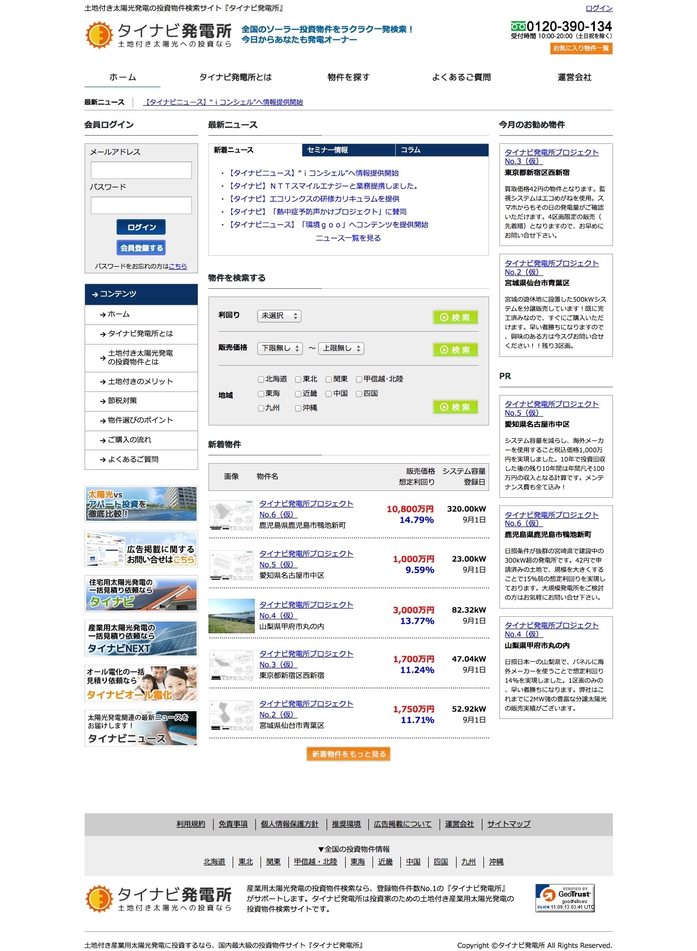Select 物件を探す in main navigation
The image size is (697, 951).
[x=349, y=77]
